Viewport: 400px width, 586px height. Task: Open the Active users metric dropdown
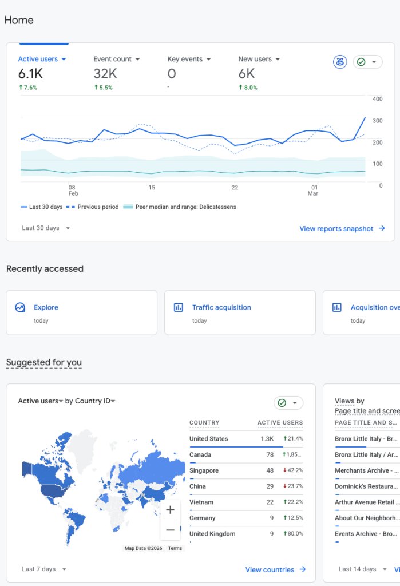tap(64, 59)
